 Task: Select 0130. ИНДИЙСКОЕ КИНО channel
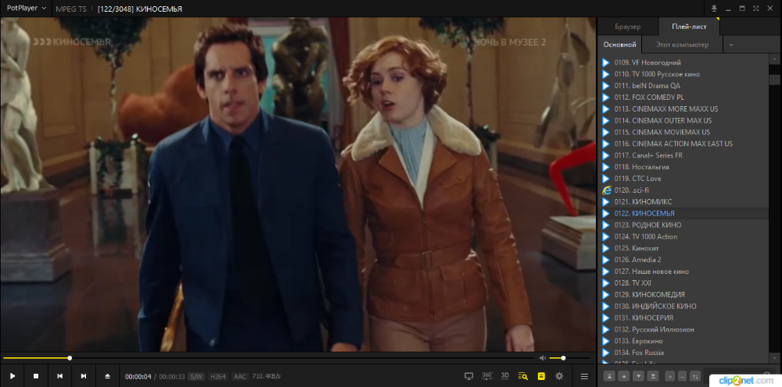pos(683,307)
